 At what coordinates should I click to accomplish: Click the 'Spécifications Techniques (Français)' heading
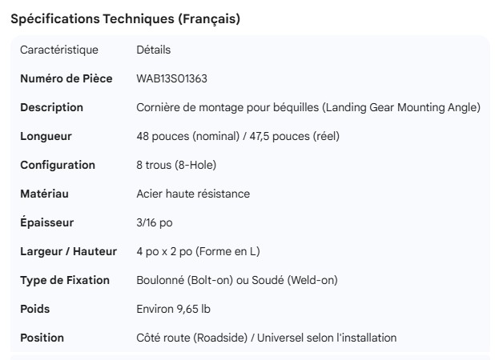(x=125, y=19)
